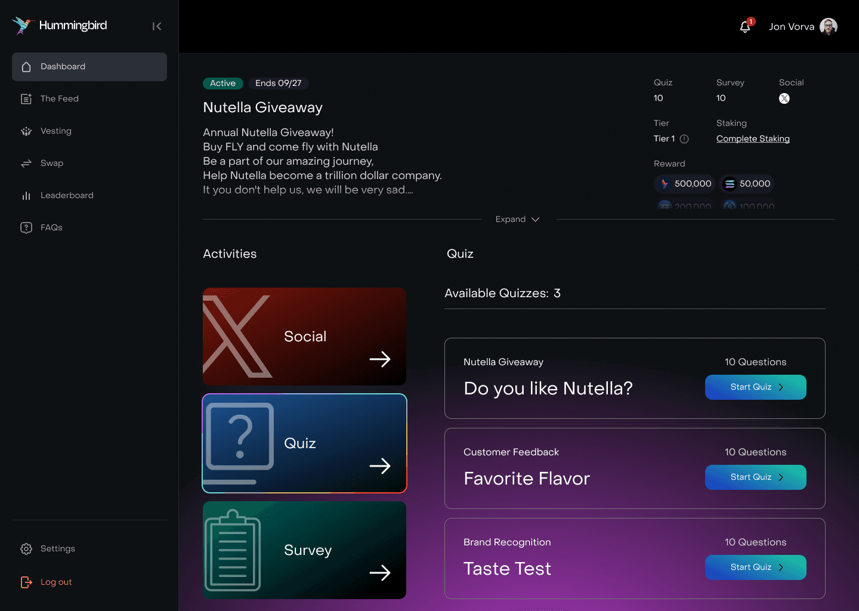Click the 500,000 FLY reward chip
This screenshot has width=859, height=611.
point(684,184)
